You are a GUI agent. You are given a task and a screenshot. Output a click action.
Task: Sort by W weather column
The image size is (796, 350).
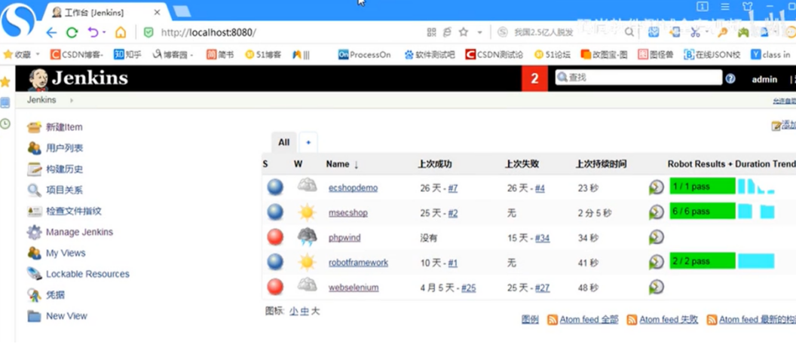[298, 164]
